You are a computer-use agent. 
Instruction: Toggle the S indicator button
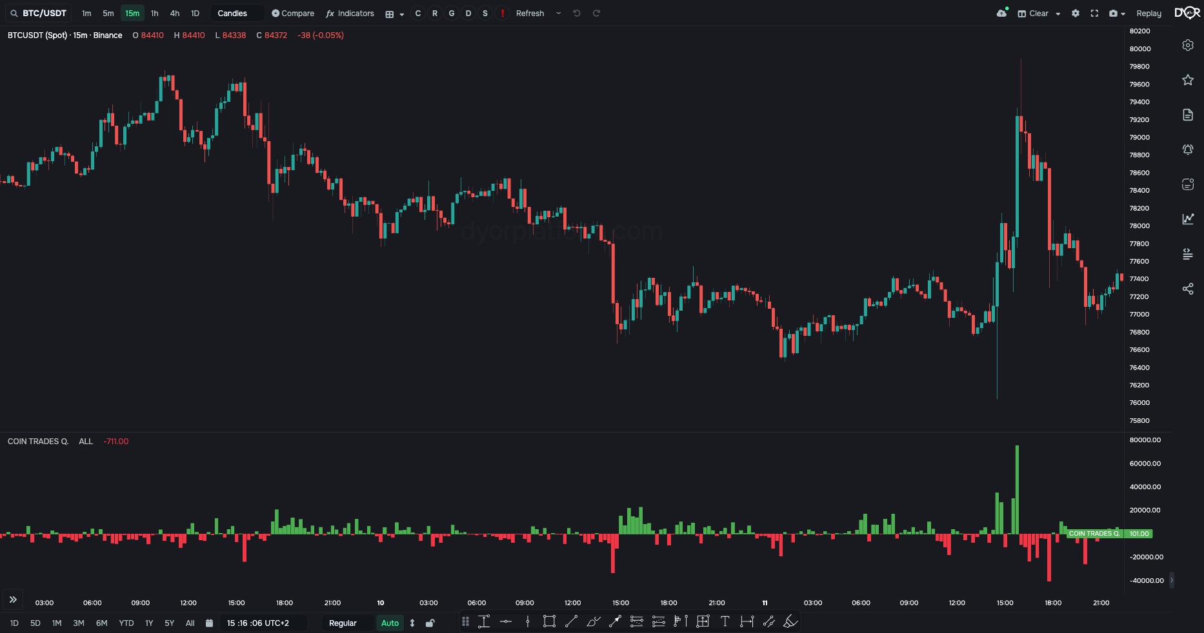[485, 14]
